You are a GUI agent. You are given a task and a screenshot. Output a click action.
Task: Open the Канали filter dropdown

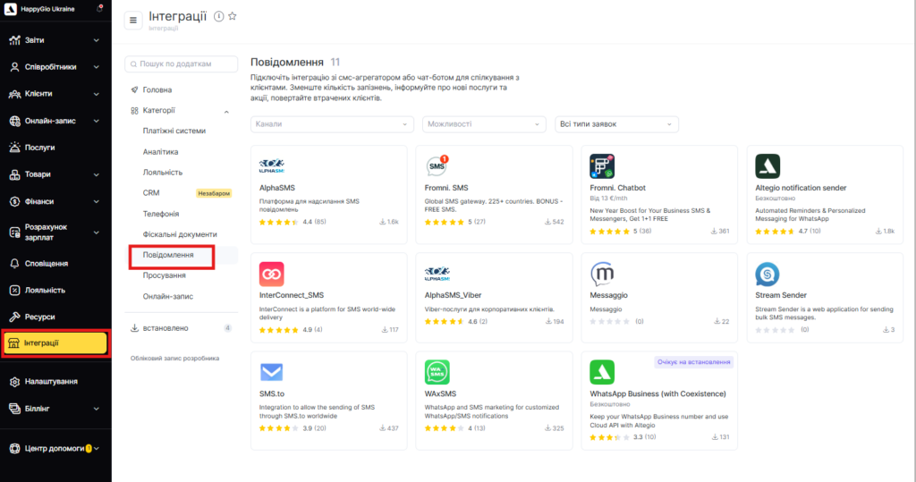tap(331, 124)
